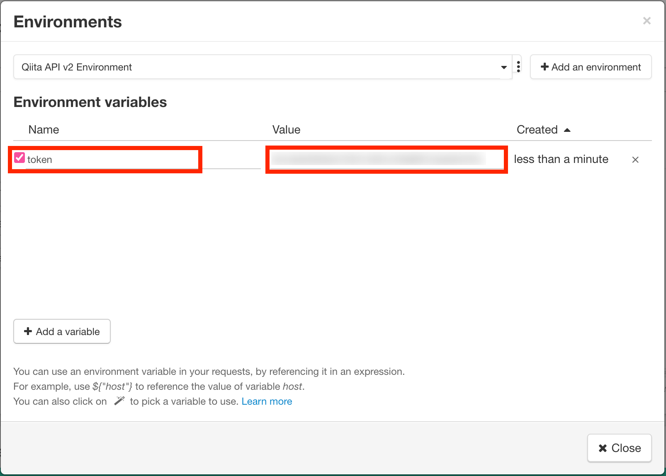Image resolution: width=666 pixels, height=476 pixels.
Task: Sort variables by Name column header
Action: coord(44,130)
